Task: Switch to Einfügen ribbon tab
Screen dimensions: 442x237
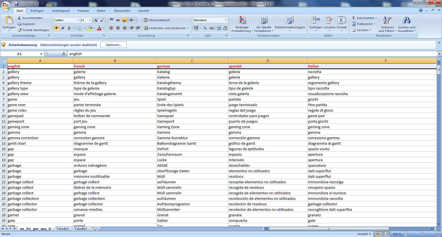Action: coord(37,11)
